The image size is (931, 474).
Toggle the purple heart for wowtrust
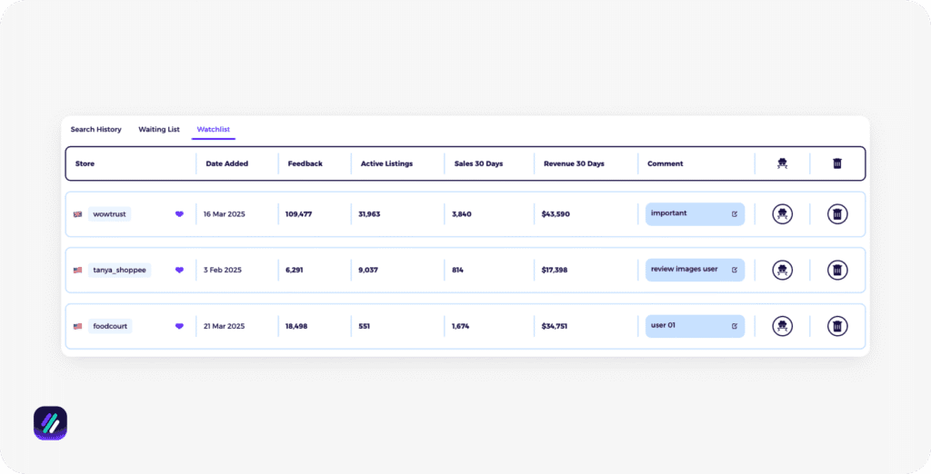click(179, 214)
